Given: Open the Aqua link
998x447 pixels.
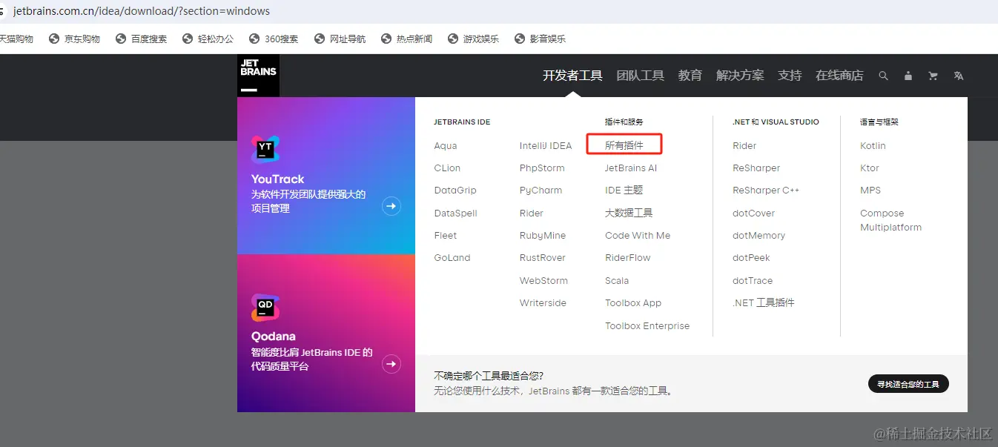Looking at the screenshot, I should (446, 146).
